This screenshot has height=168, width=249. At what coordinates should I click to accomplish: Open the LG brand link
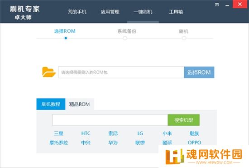140,133
